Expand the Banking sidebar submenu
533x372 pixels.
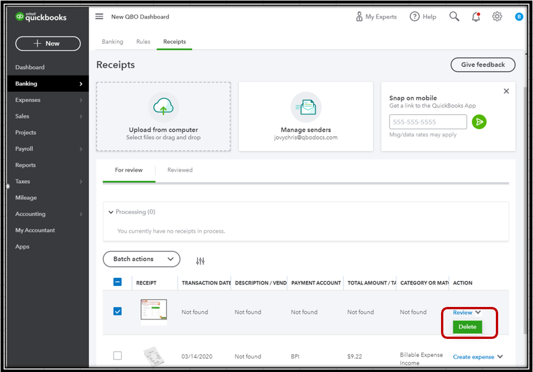pos(81,84)
